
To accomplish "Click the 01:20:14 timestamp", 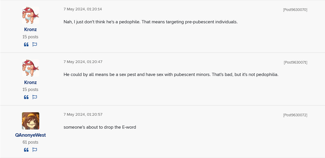I will click(x=83, y=9).
